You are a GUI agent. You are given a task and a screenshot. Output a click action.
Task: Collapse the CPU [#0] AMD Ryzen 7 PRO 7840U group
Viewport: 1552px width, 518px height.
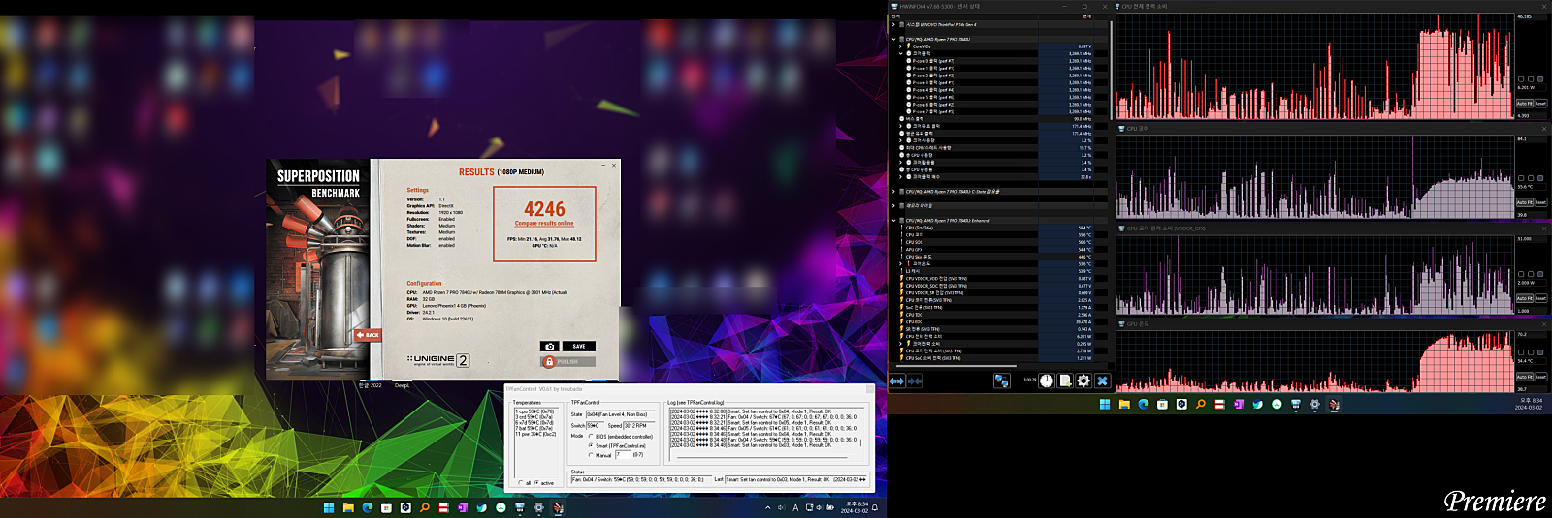point(893,40)
